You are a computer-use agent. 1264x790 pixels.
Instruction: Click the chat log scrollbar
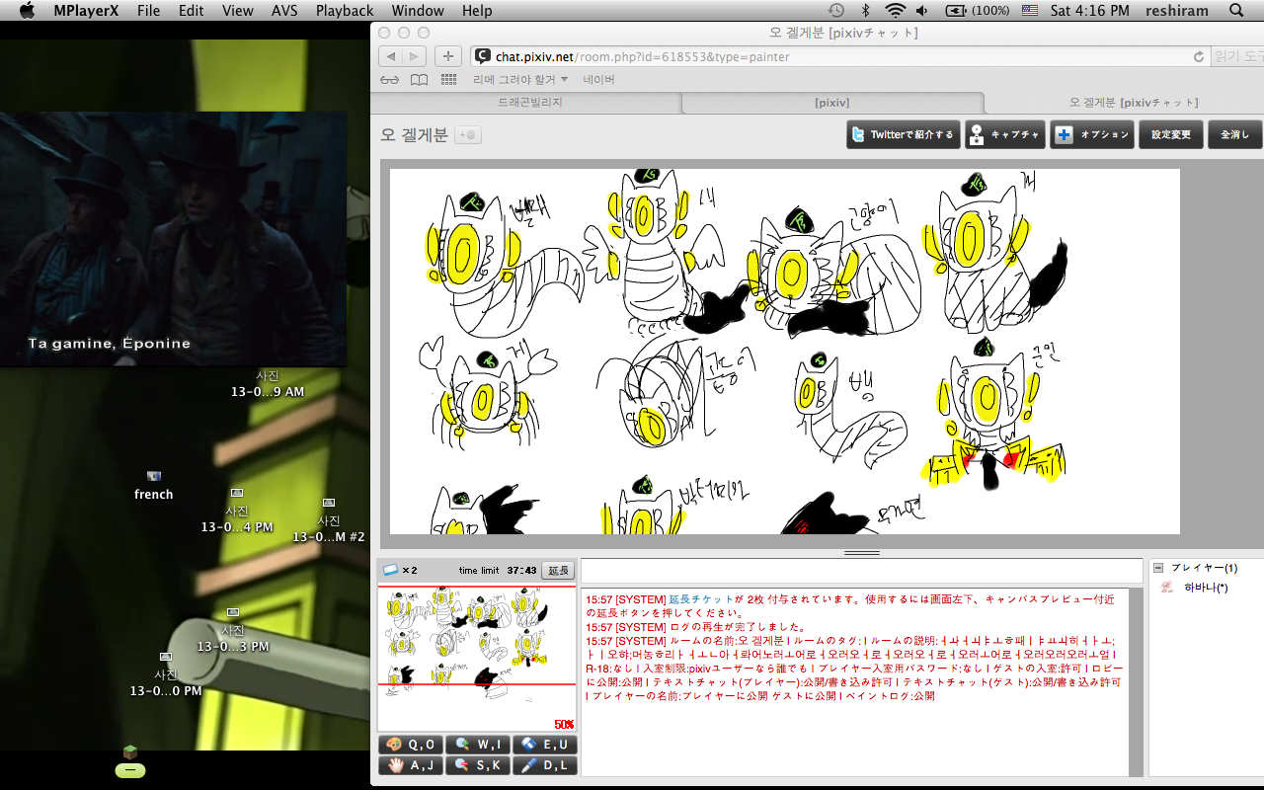pos(1136,681)
